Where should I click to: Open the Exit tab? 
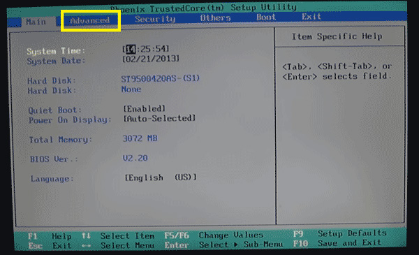(x=311, y=17)
